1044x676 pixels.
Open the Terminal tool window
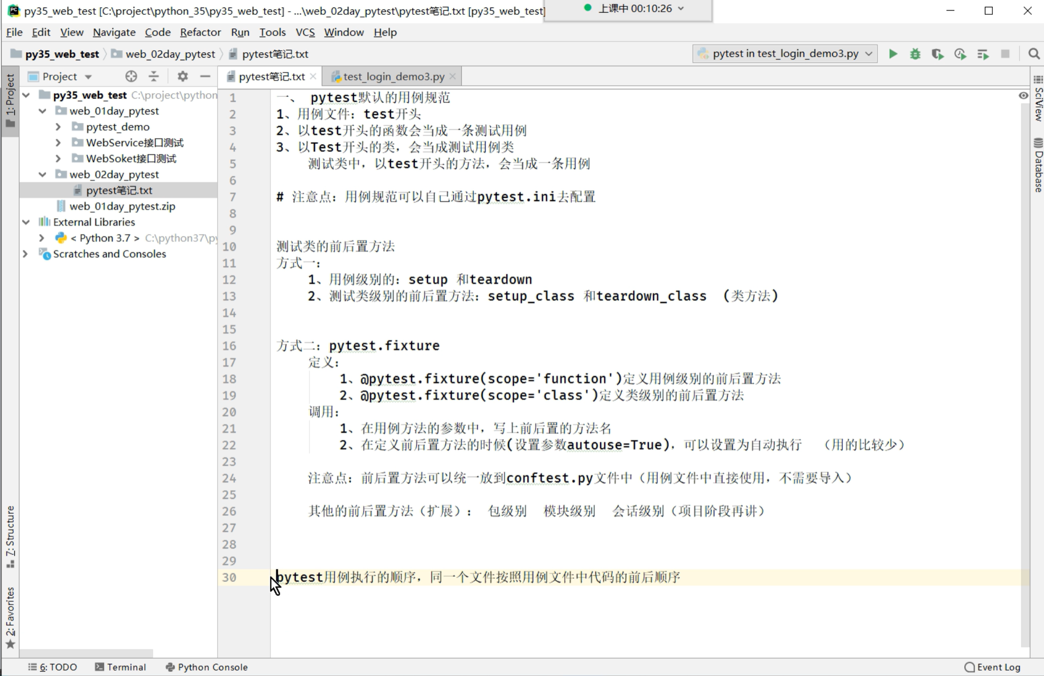coord(120,667)
